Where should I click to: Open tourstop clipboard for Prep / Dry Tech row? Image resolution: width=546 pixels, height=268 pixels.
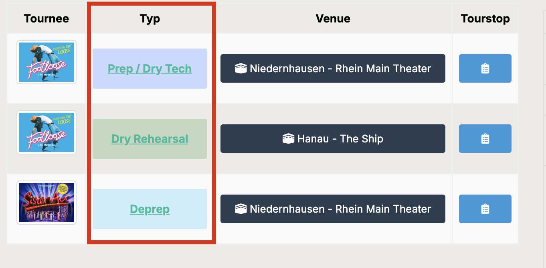[485, 69]
